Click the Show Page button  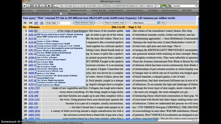tap(51, 23)
